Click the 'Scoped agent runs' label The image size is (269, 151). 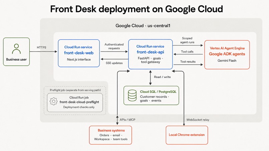point(187,40)
